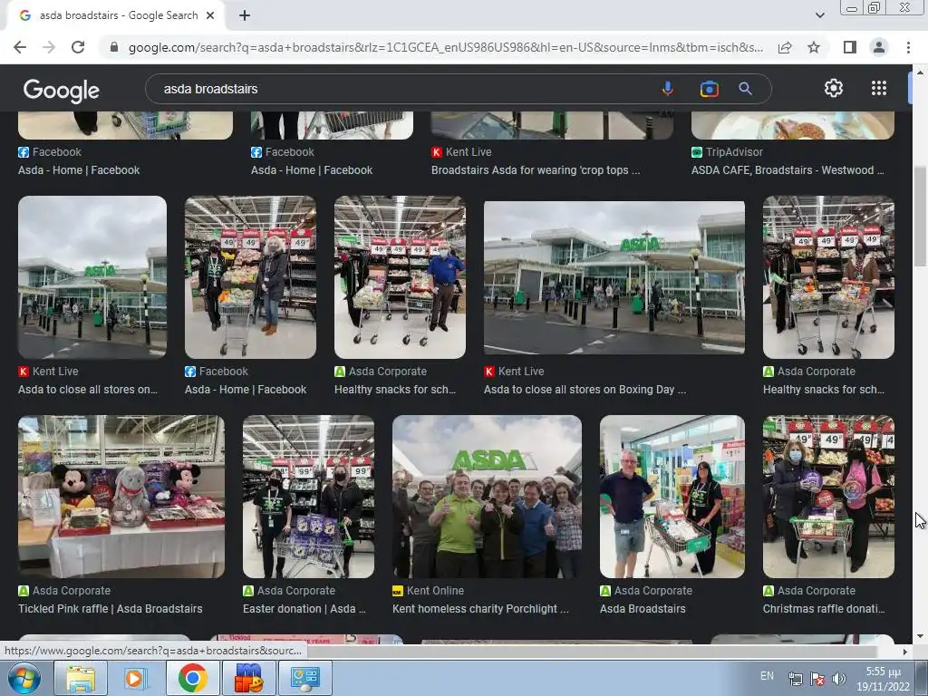Click 'Tickled Pink raffle | Asda Broadstairs' link
This screenshot has width=928, height=696.
tap(110, 608)
